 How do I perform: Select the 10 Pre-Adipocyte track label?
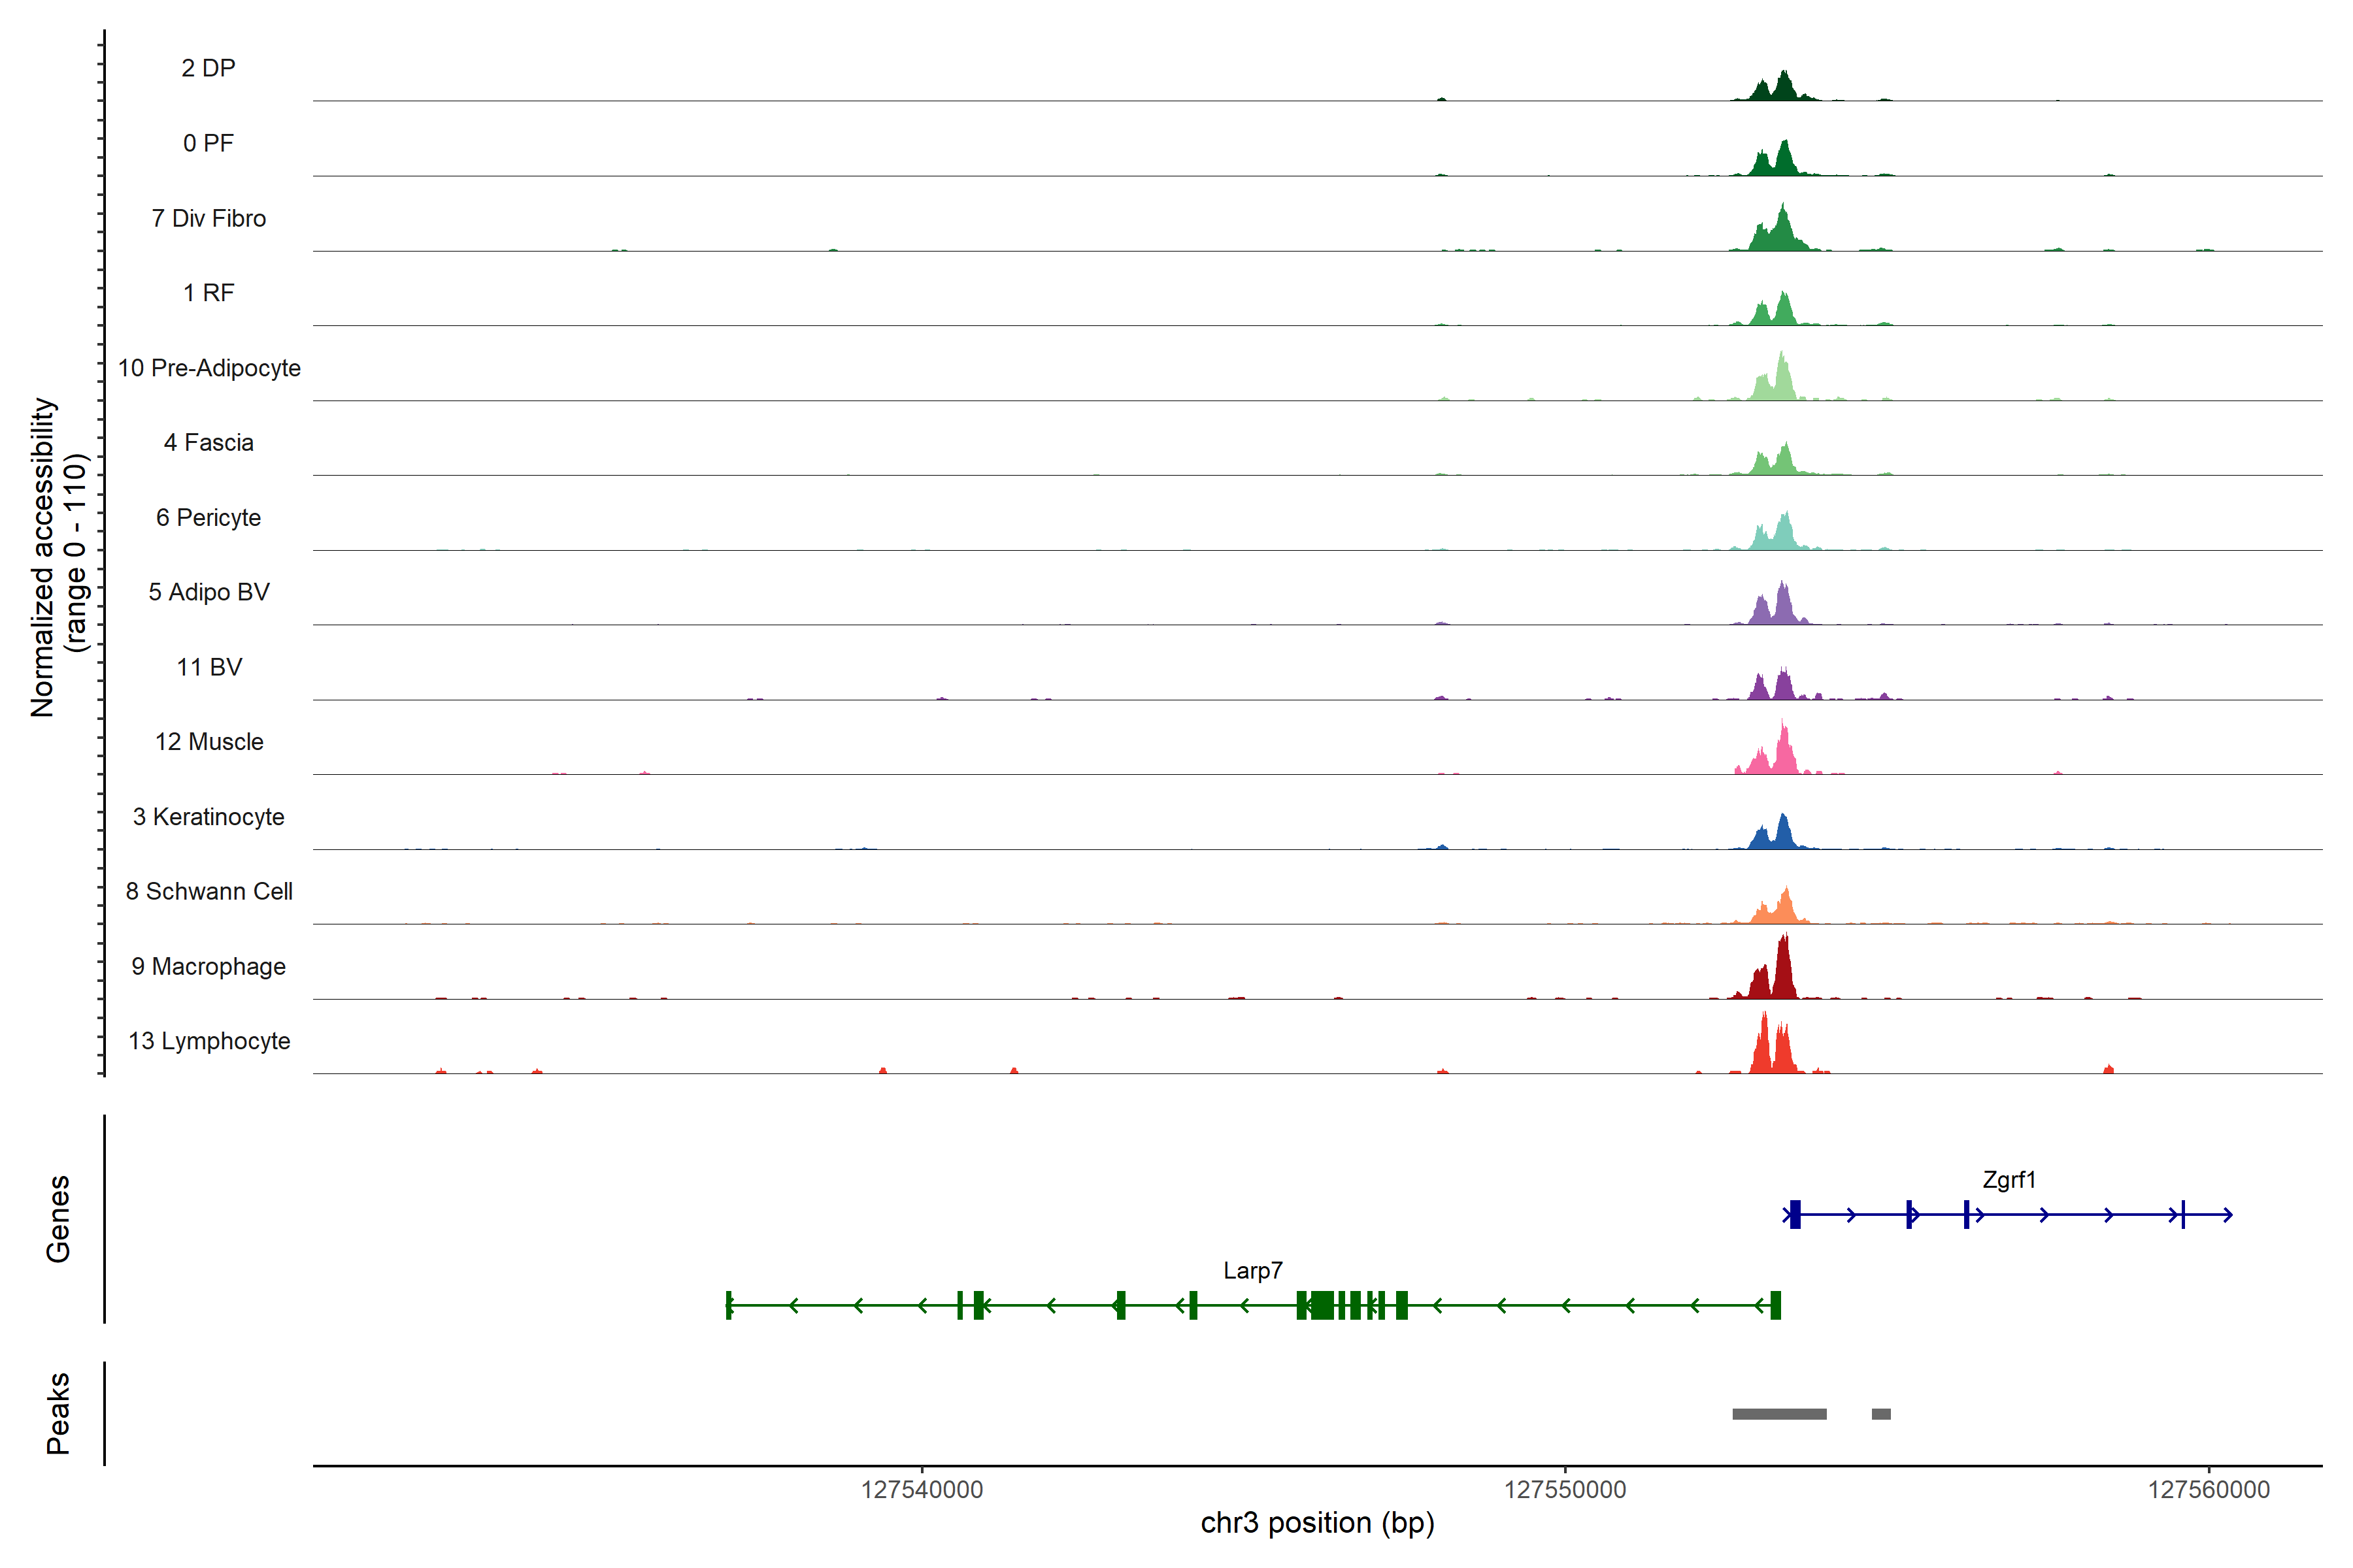[209, 368]
